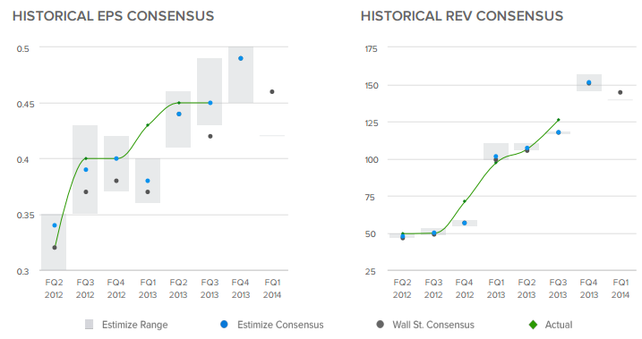
Task: Select the blue FQ4 2013 EPS consensus point
Action: pyautogui.click(x=241, y=58)
